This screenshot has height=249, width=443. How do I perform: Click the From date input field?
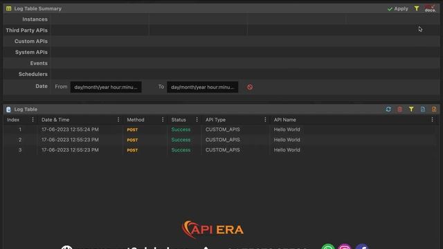point(106,87)
